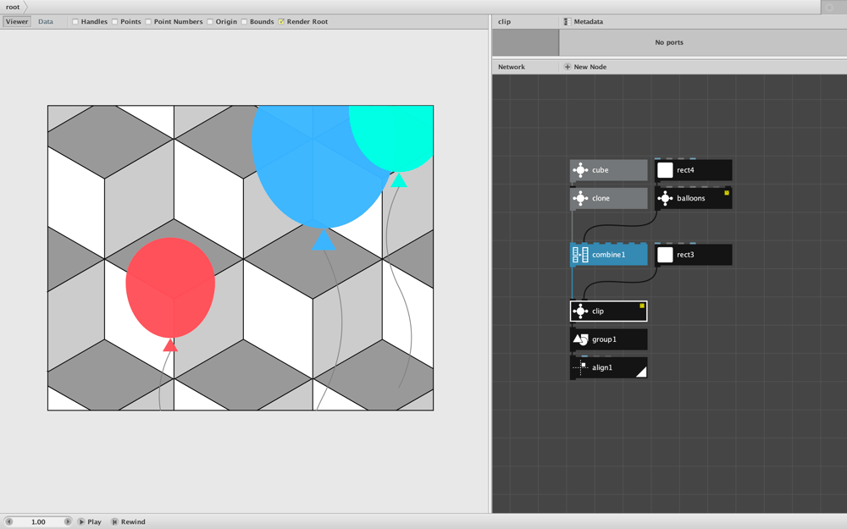Viewport: 847px width, 529px height.
Task: Open the Viewer tab
Action: click(x=17, y=22)
